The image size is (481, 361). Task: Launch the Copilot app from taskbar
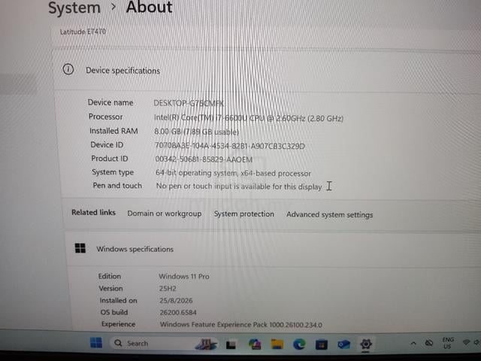[255, 344]
